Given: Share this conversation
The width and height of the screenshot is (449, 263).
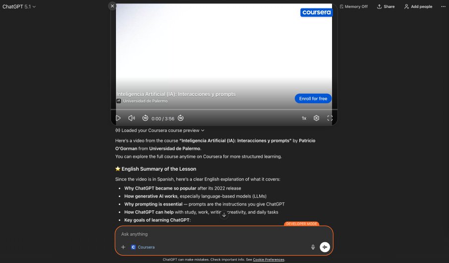Looking at the screenshot, I should tap(386, 6).
